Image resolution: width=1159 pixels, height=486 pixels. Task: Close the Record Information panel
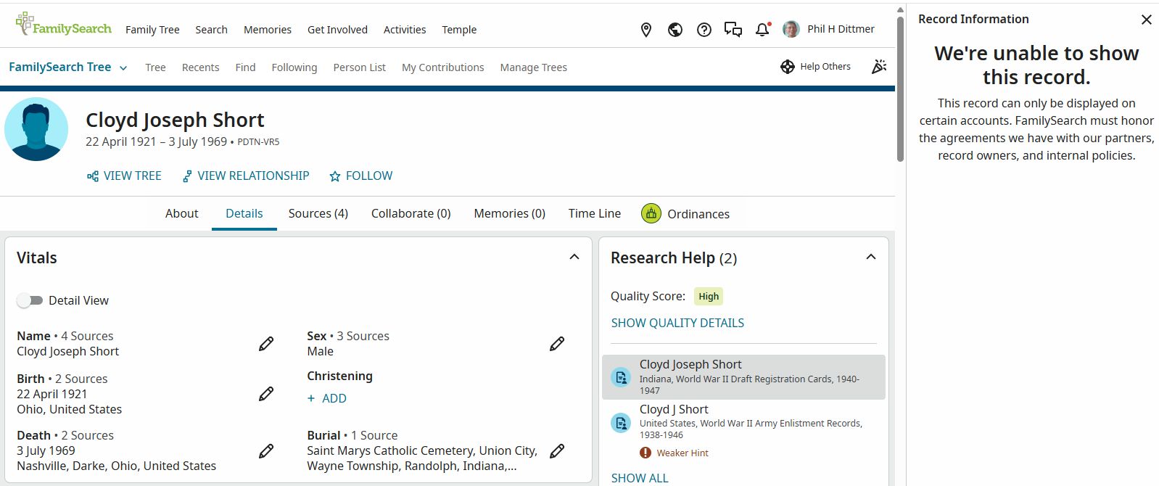[x=1147, y=20]
